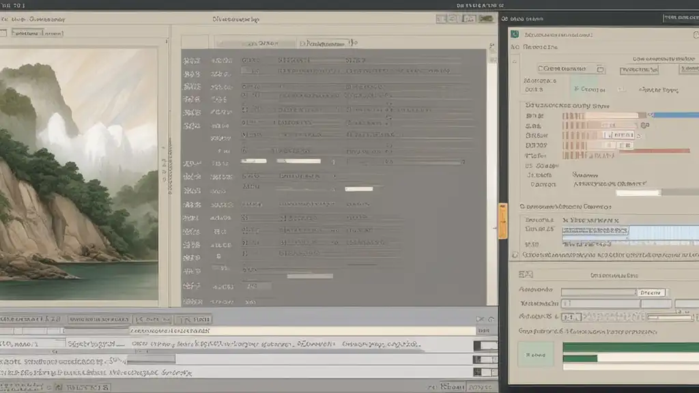Image resolution: width=699 pixels, height=393 pixels.
Task: Click the small value box in the lower settings
Action: [571, 317]
